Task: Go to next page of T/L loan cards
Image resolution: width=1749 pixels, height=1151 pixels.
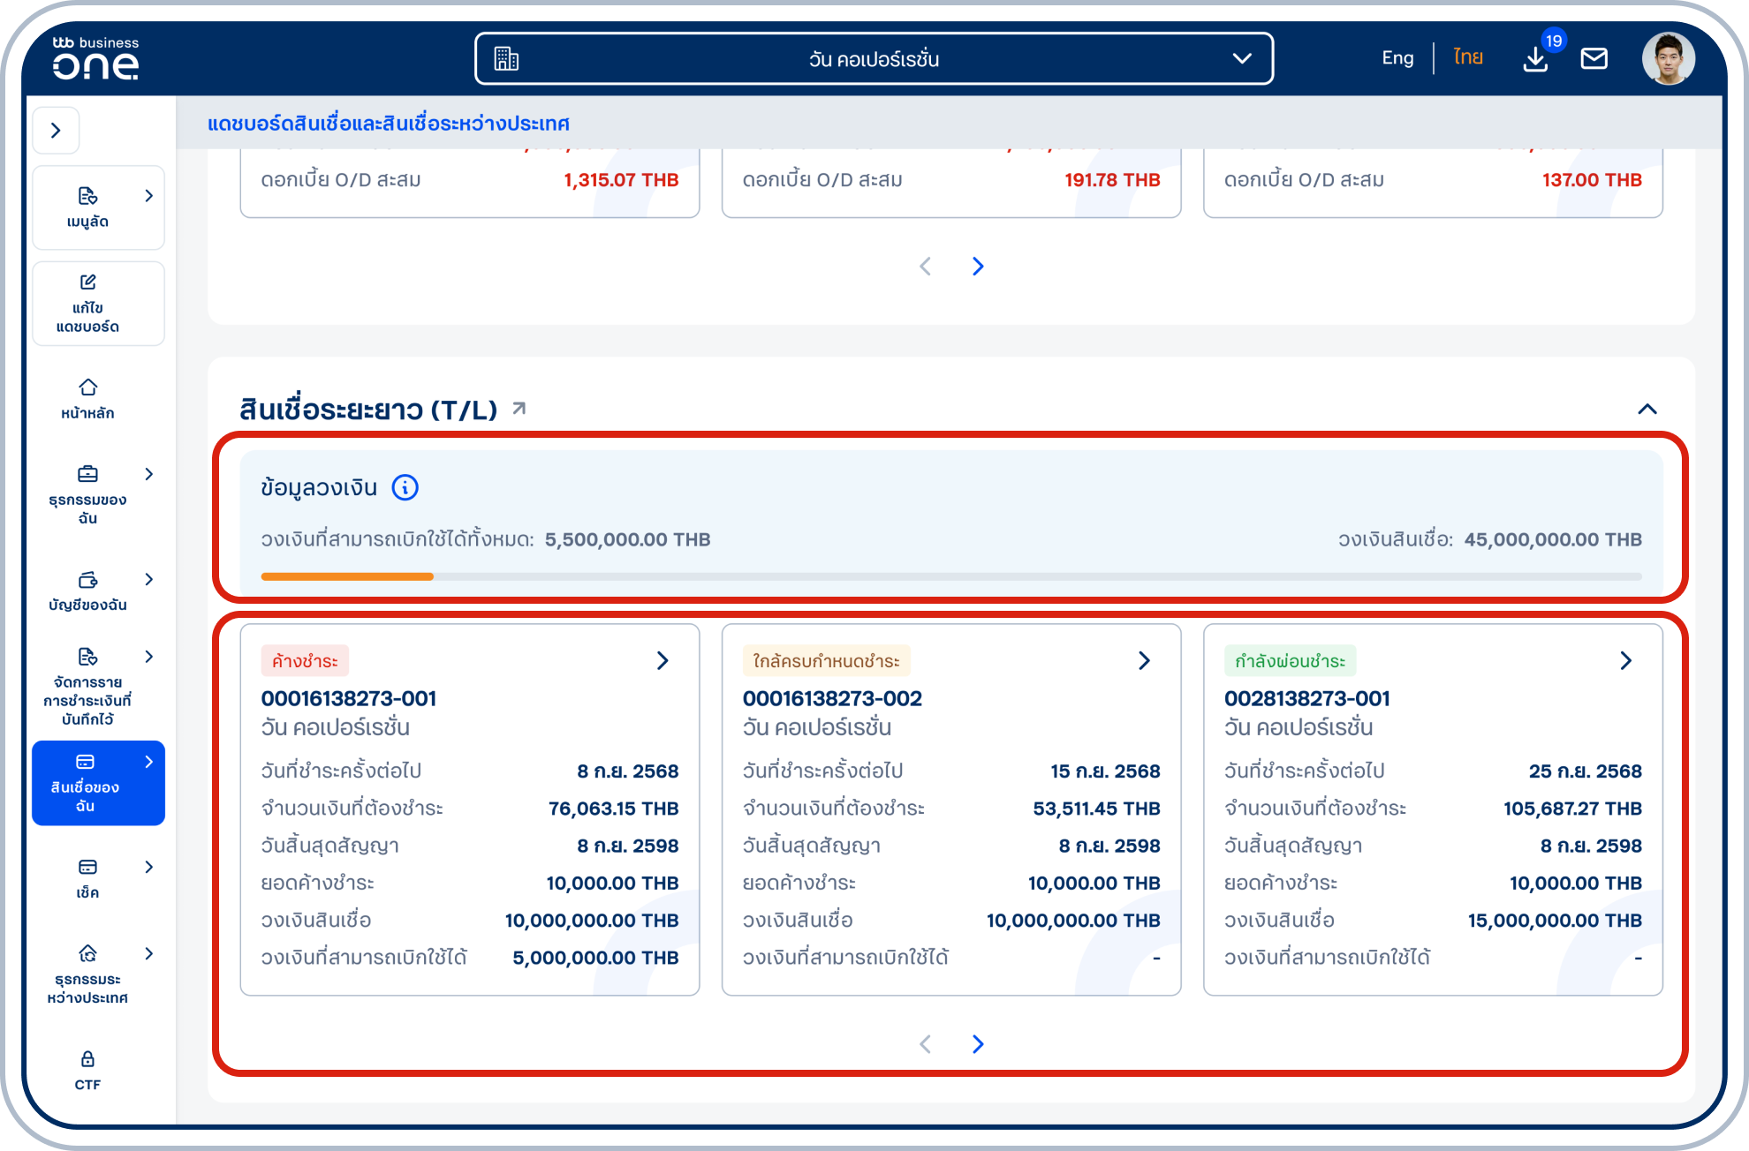Action: pos(978,1044)
